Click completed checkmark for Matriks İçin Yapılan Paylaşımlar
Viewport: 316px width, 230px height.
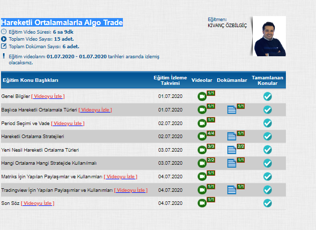pyautogui.click(x=267, y=177)
